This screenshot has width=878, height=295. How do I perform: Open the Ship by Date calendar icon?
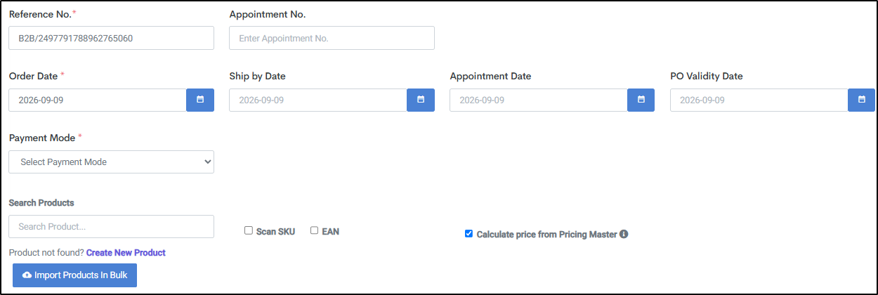(421, 100)
